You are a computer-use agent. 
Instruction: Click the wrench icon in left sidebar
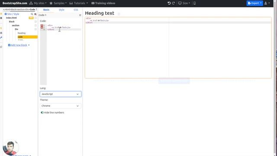tap(1, 38)
